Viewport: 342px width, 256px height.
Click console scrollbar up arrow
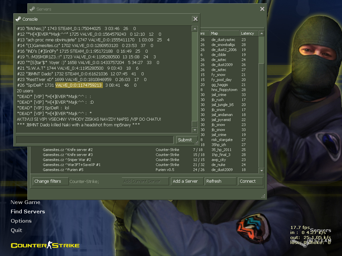[195, 29]
